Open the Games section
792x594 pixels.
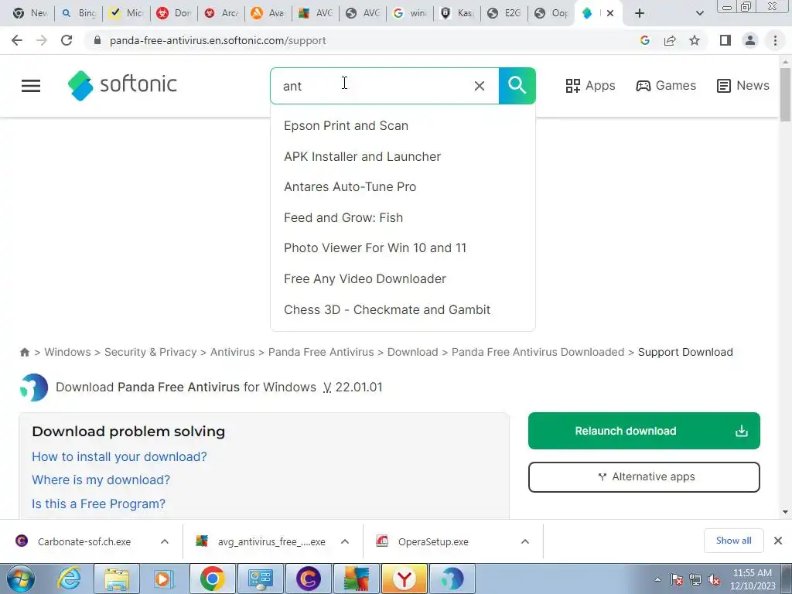(x=666, y=85)
